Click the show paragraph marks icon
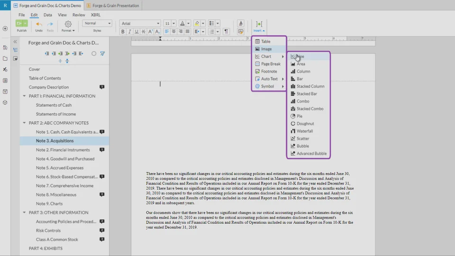The width and height of the screenshot is (455, 256). click(226, 32)
